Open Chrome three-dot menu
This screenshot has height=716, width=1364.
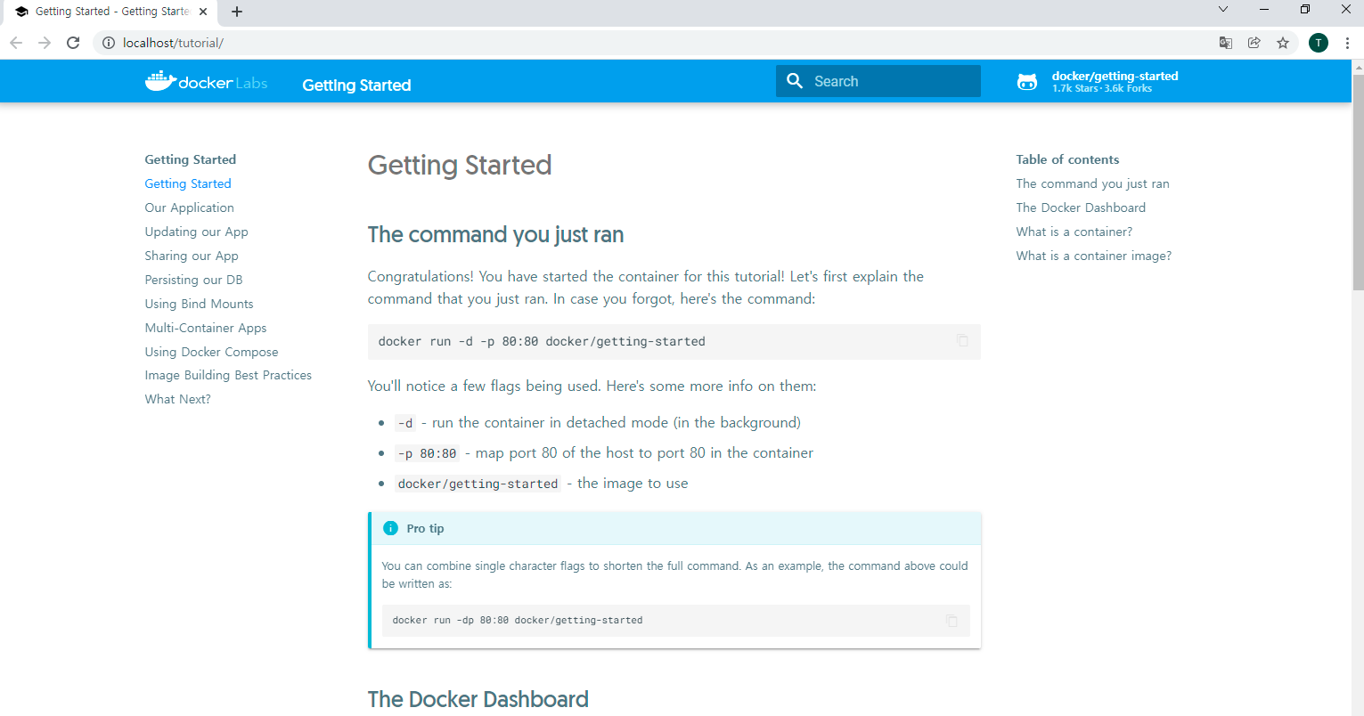(1348, 43)
